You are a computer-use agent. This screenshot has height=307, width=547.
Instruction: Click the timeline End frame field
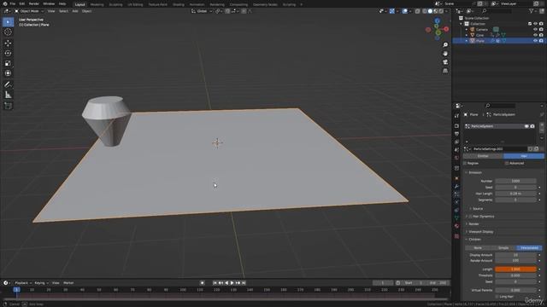point(438,283)
